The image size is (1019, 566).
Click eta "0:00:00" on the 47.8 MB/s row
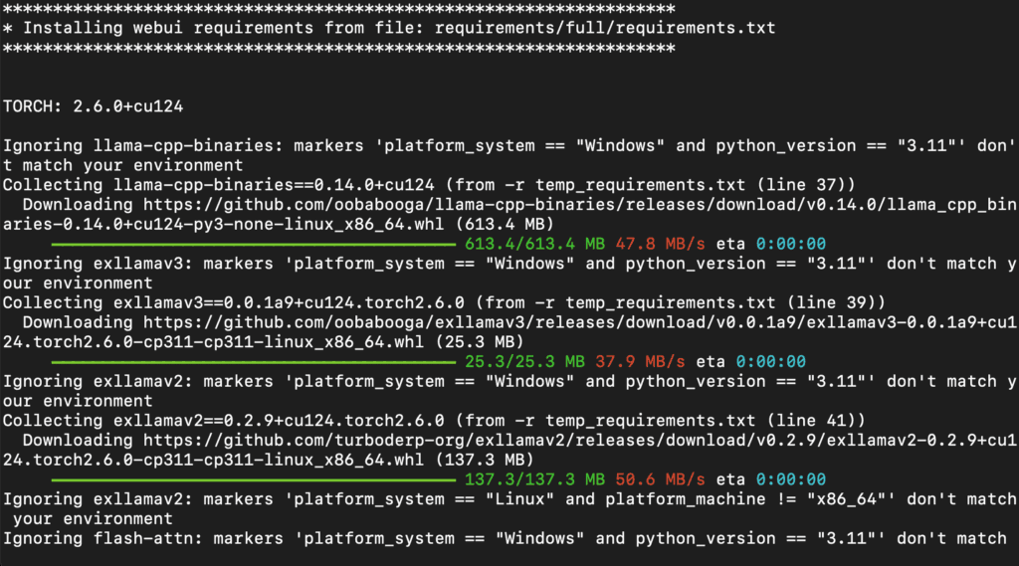(790, 244)
